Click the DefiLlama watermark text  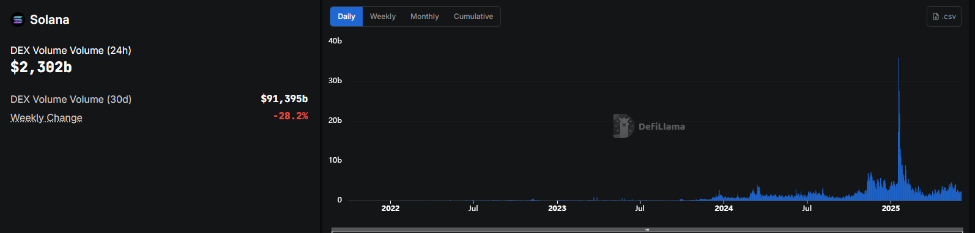662,127
